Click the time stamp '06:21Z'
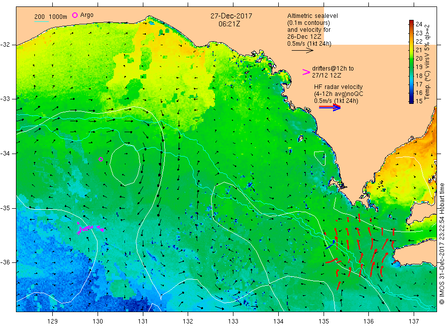The width and height of the screenshot is (448, 328). [229, 24]
